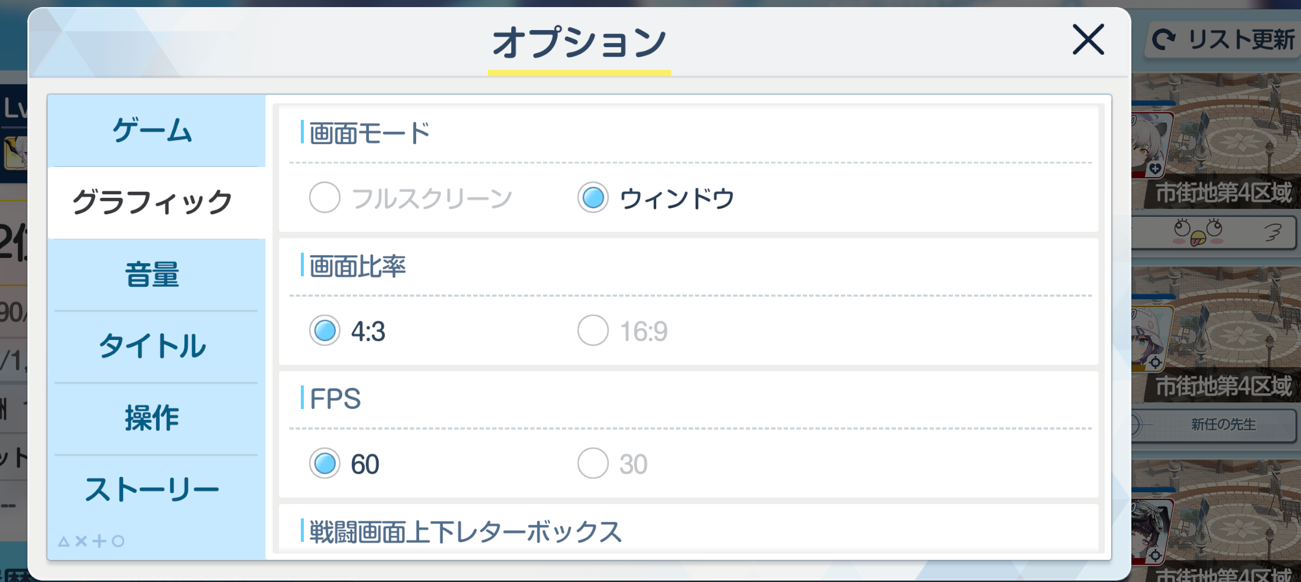Open the ストーリー tab
This screenshot has width=1301, height=582.
tap(153, 490)
